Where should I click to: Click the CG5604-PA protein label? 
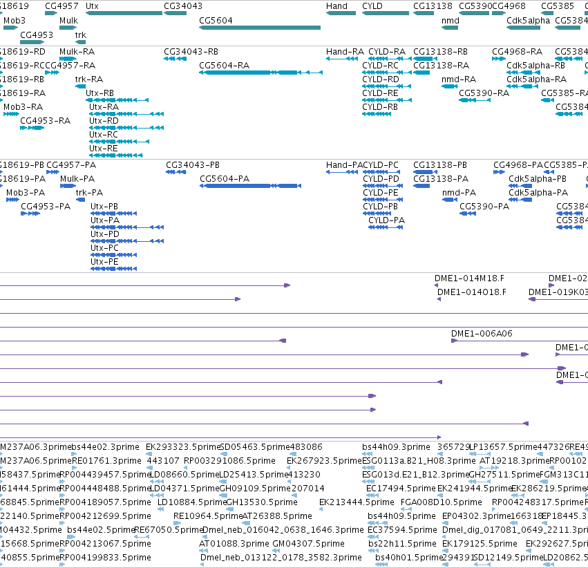coord(225,179)
